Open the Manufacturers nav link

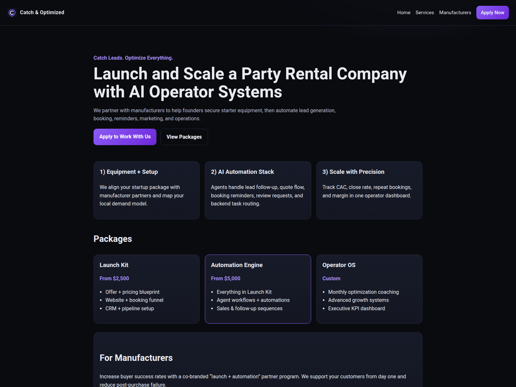click(455, 13)
